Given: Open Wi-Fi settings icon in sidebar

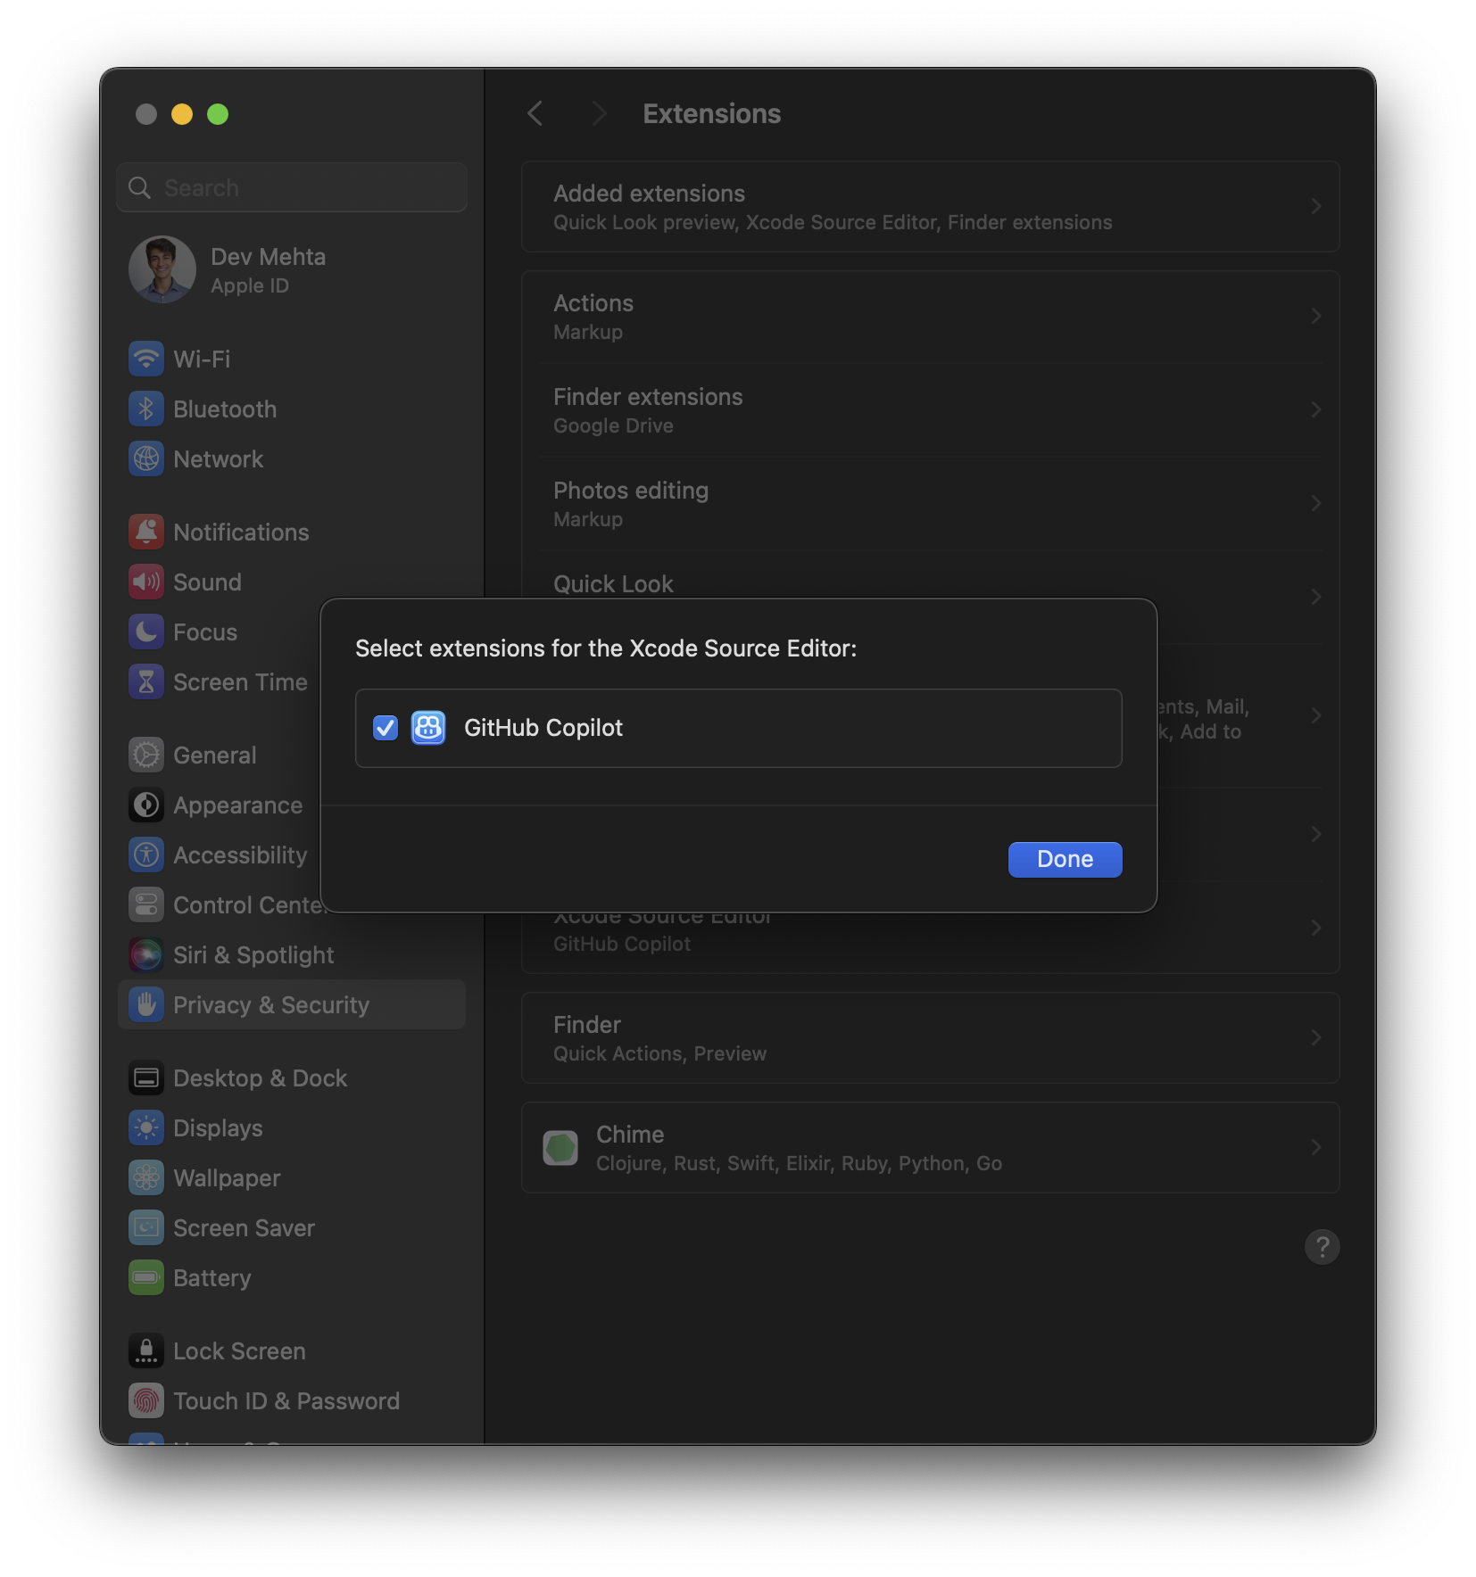Looking at the screenshot, I should pos(146,359).
